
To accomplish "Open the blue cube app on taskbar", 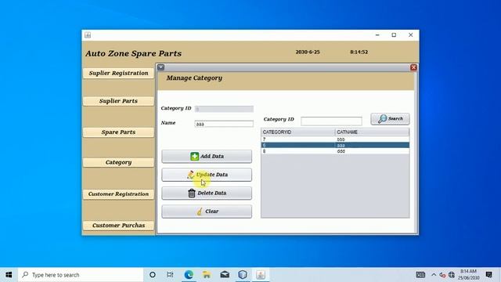I will coord(243,275).
